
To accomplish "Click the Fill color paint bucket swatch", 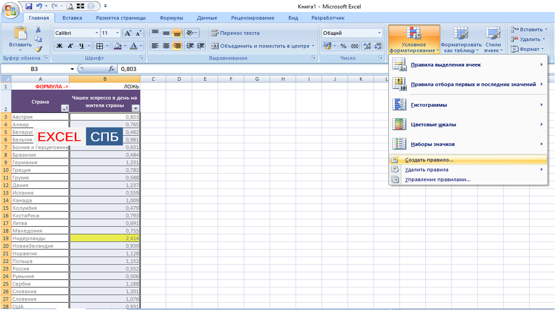I will pyautogui.click(x=117, y=46).
